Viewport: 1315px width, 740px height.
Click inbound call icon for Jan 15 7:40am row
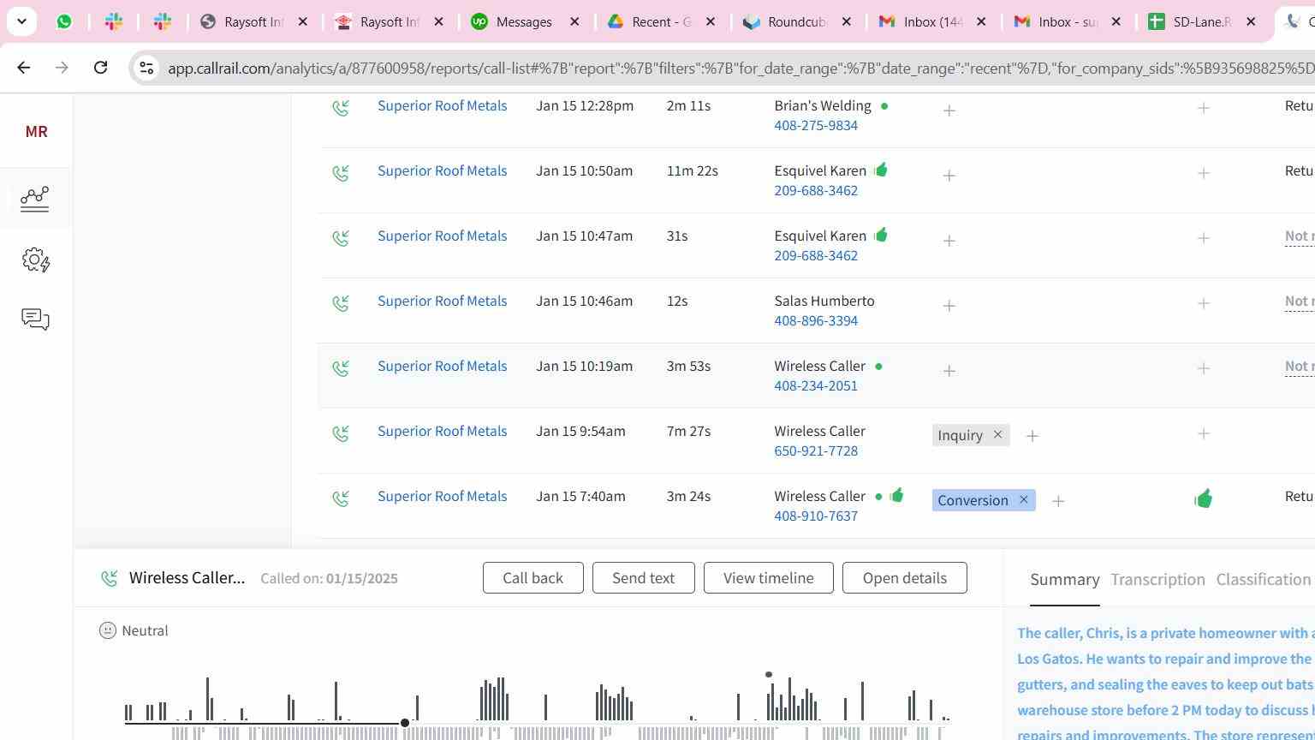click(341, 498)
